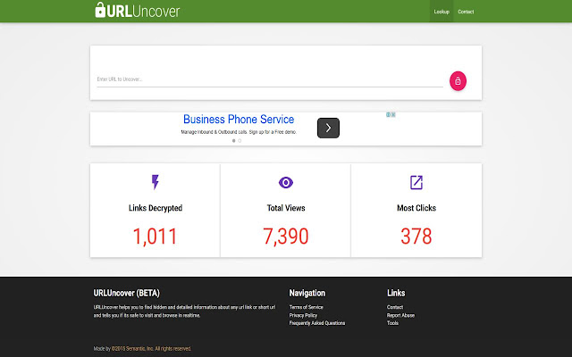Open Terms of Service link
This screenshot has width=572, height=357.
pyautogui.click(x=306, y=307)
